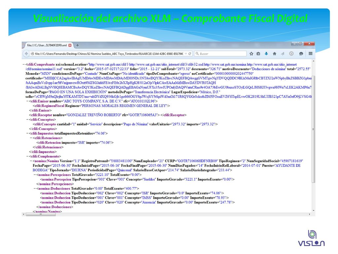The height and width of the screenshot is (254, 338).
Task: Collapse the nomina:Deducciones node
Action: (34, 188)
